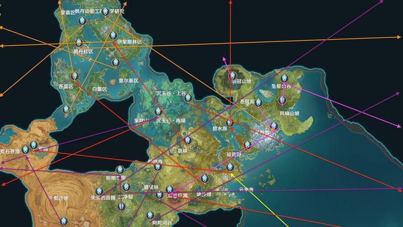This screenshot has height=227, width=403.
Task: Select the 风啸山坡 region label
Action: tap(290, 113)
